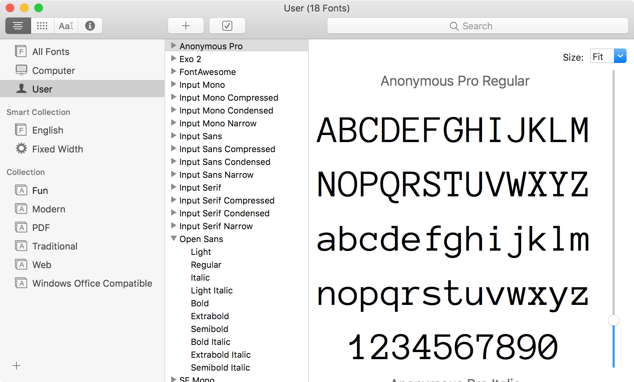
Task: Select the Fixed Width smart collection
Action: click(57, 149)
